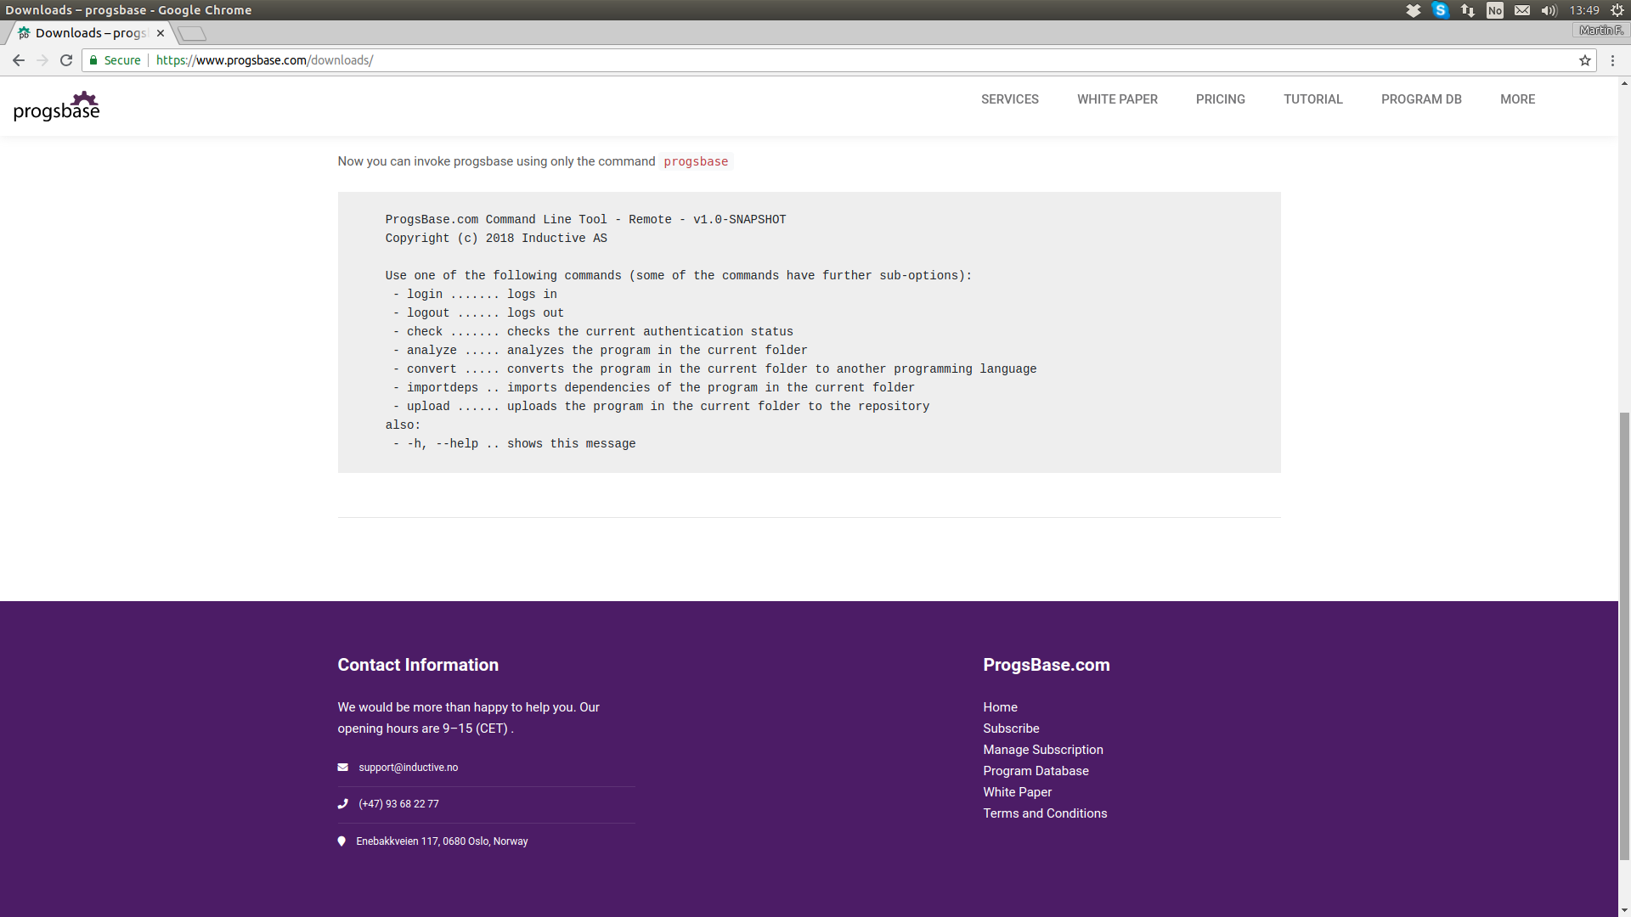Open the mail indicator in the top bar
The image size is (1631, 917).
pyautogui.click(x=1522, y=10)
